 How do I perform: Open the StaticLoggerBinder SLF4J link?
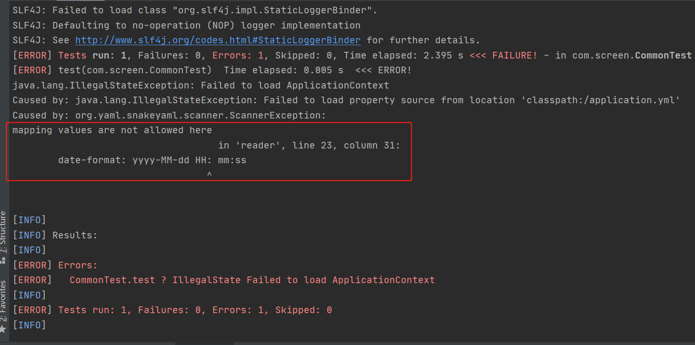pos(218,40)
